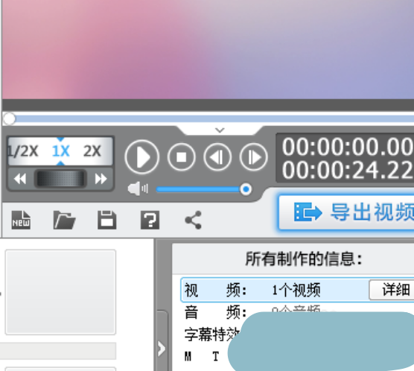The image size is (414, 371).
Task: Stop the video playback
Action: pos(182,157)
